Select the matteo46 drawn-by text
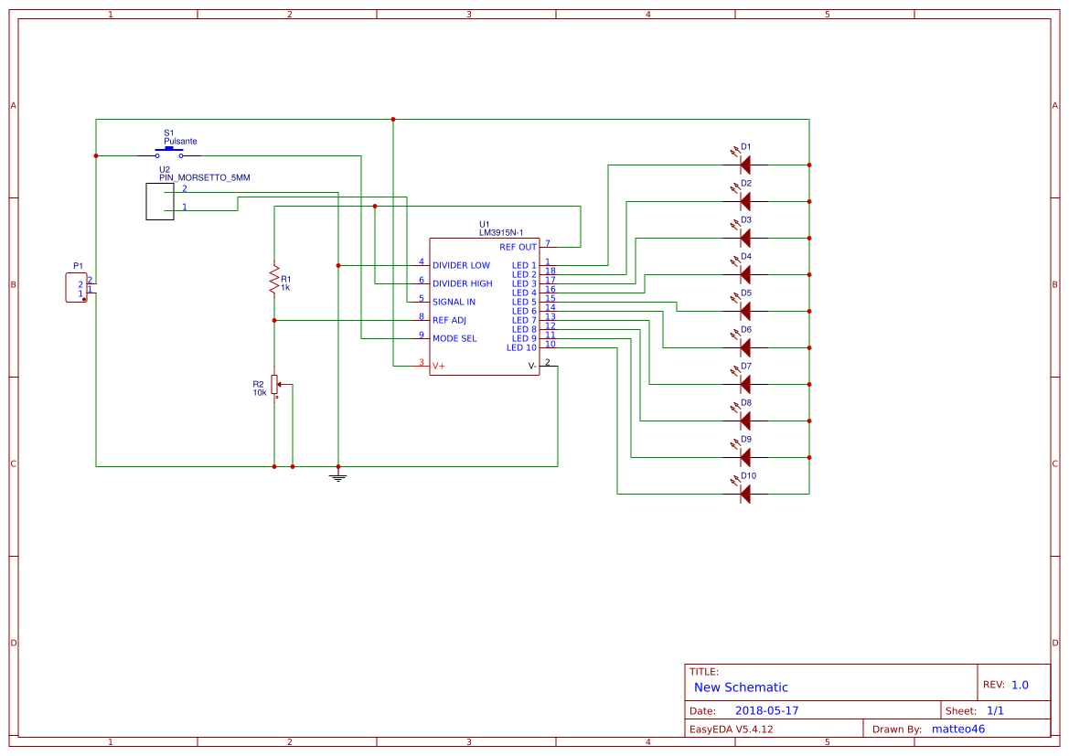The width and height of the screenshot is (1069, 756). (x=957, y=729)
